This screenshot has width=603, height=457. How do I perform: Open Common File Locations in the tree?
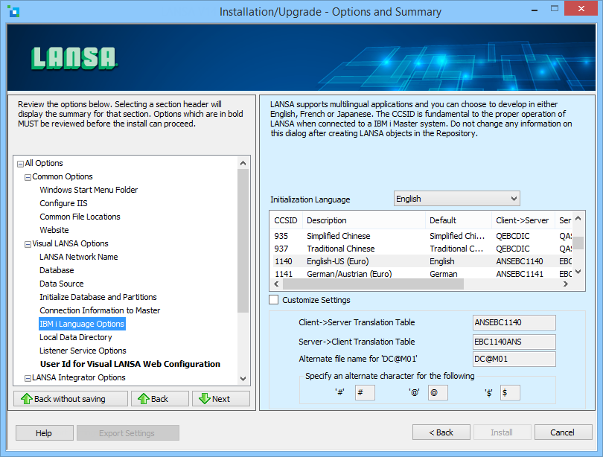click(x=80, y=217)
